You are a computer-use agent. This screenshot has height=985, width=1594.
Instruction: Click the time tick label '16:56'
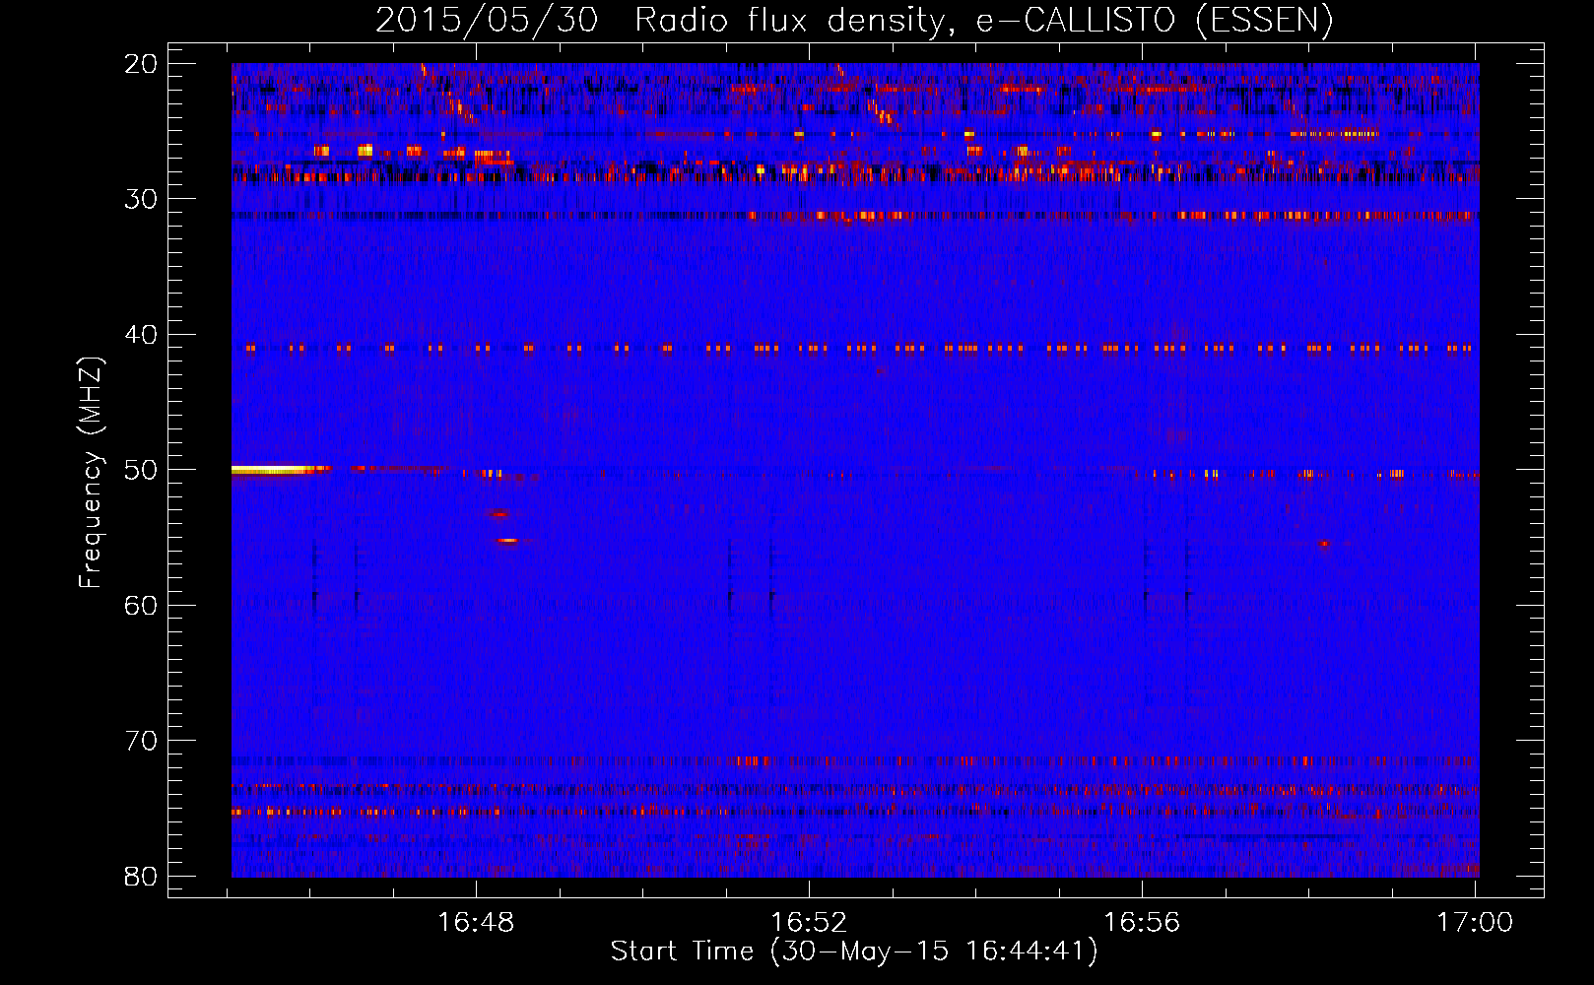[1142, 922]
